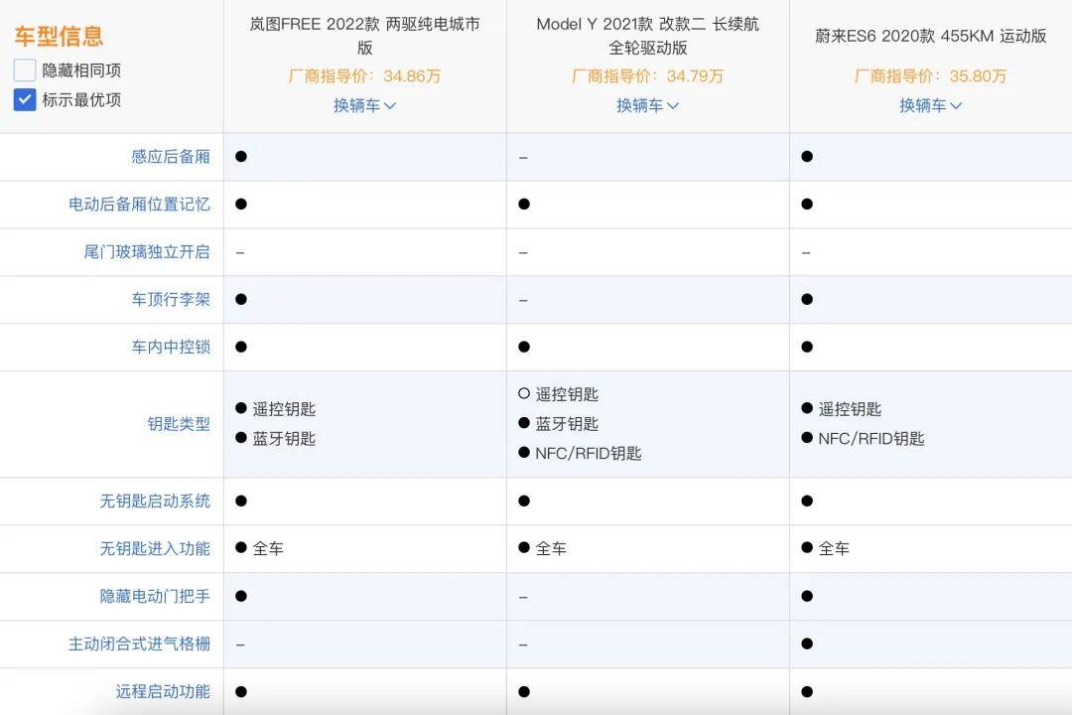The height and width of the screenshot is (715, 1072).
Task: Open the 尾门玻璃独立开启 spec link
Action: coord(146,252)
